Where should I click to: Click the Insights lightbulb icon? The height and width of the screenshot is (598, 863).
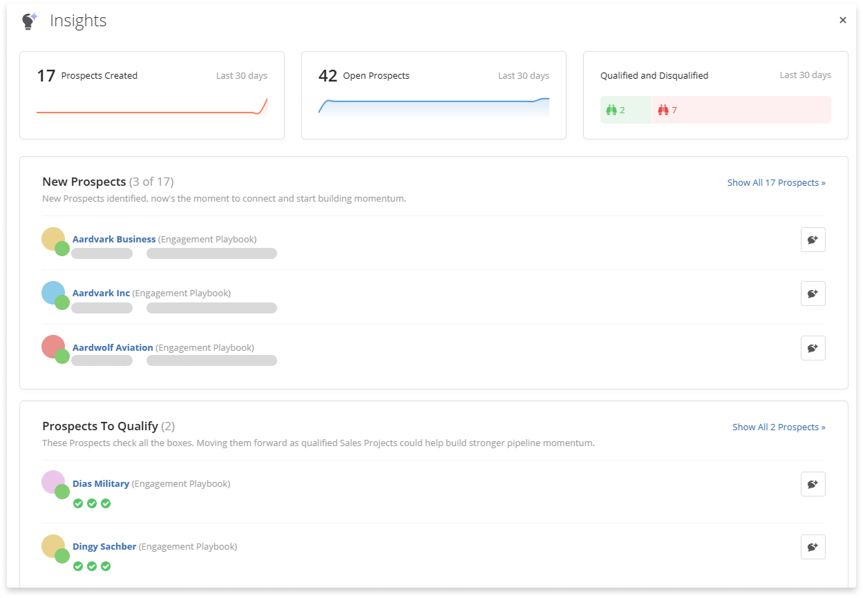[29, 21]
